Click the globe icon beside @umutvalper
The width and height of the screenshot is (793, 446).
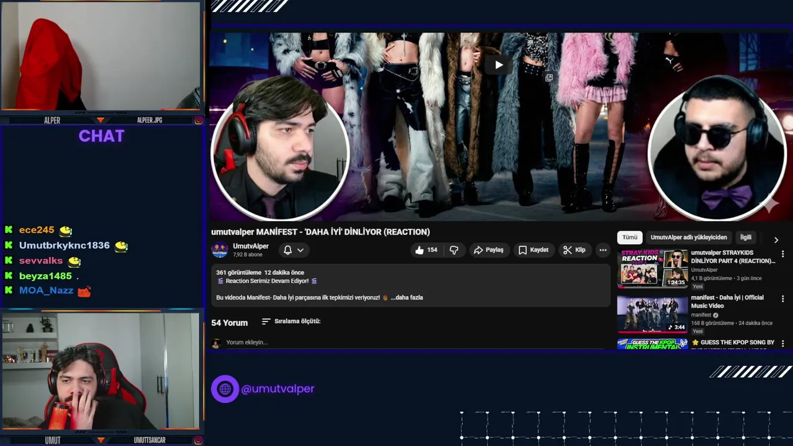coord(225,389)
